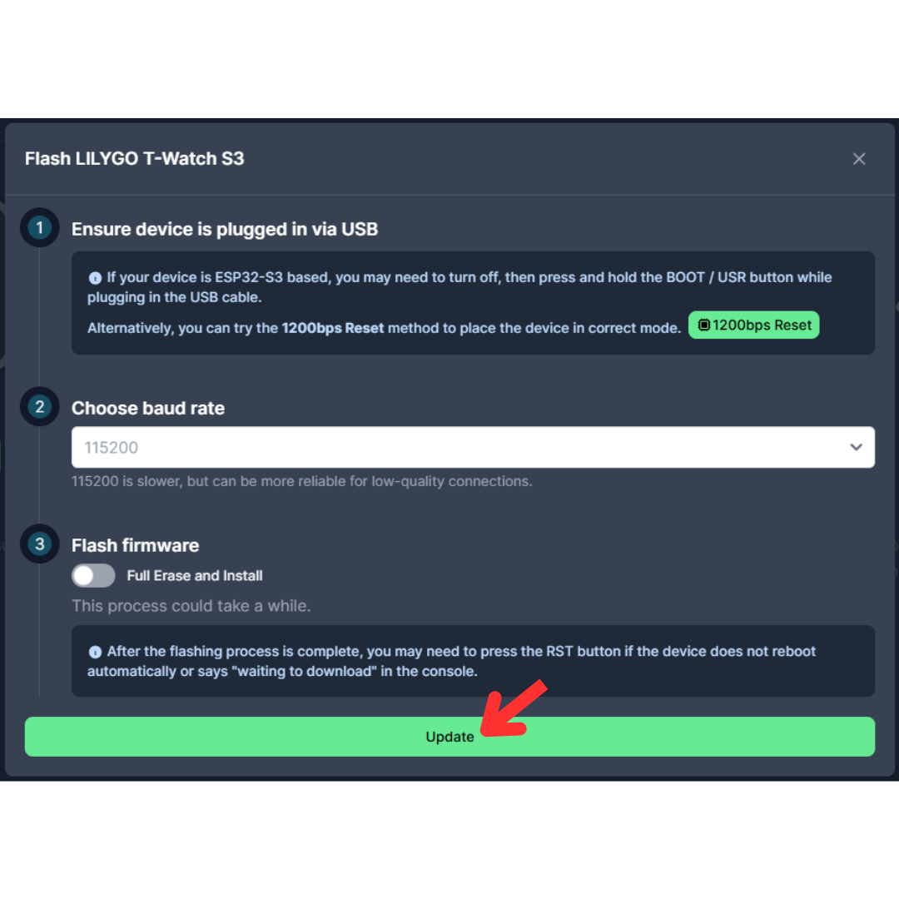Click the Flash LILYGO T-Watch S3 title
Screen dimensions: 899x899
[x=134, y=159]
